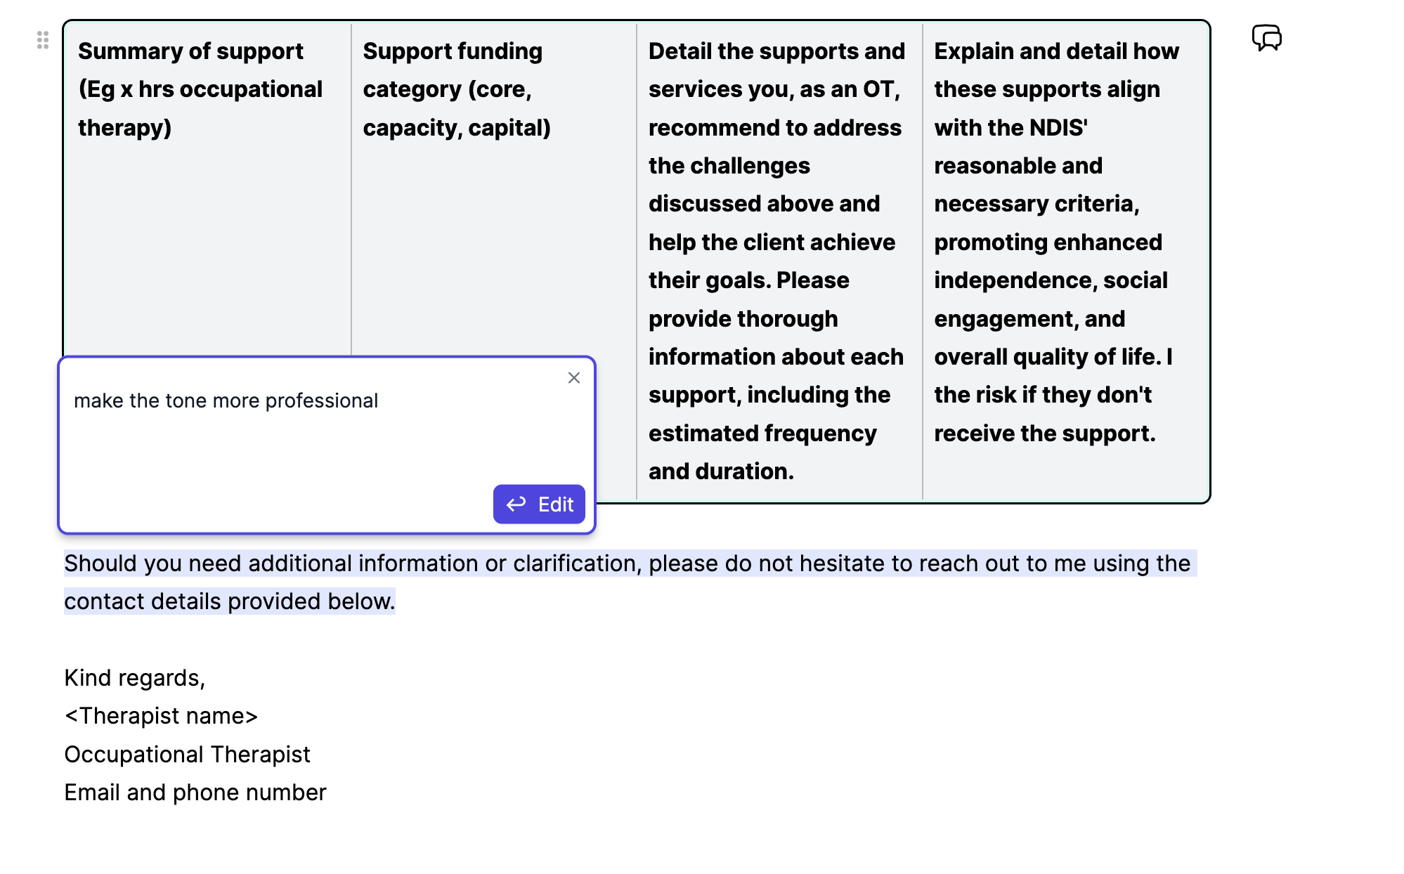
Task: Click the "Explain and detail how" column text
Action: (x=1056, y=51)
